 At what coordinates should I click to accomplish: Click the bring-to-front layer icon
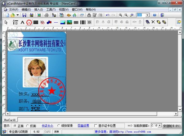(159, 22)
